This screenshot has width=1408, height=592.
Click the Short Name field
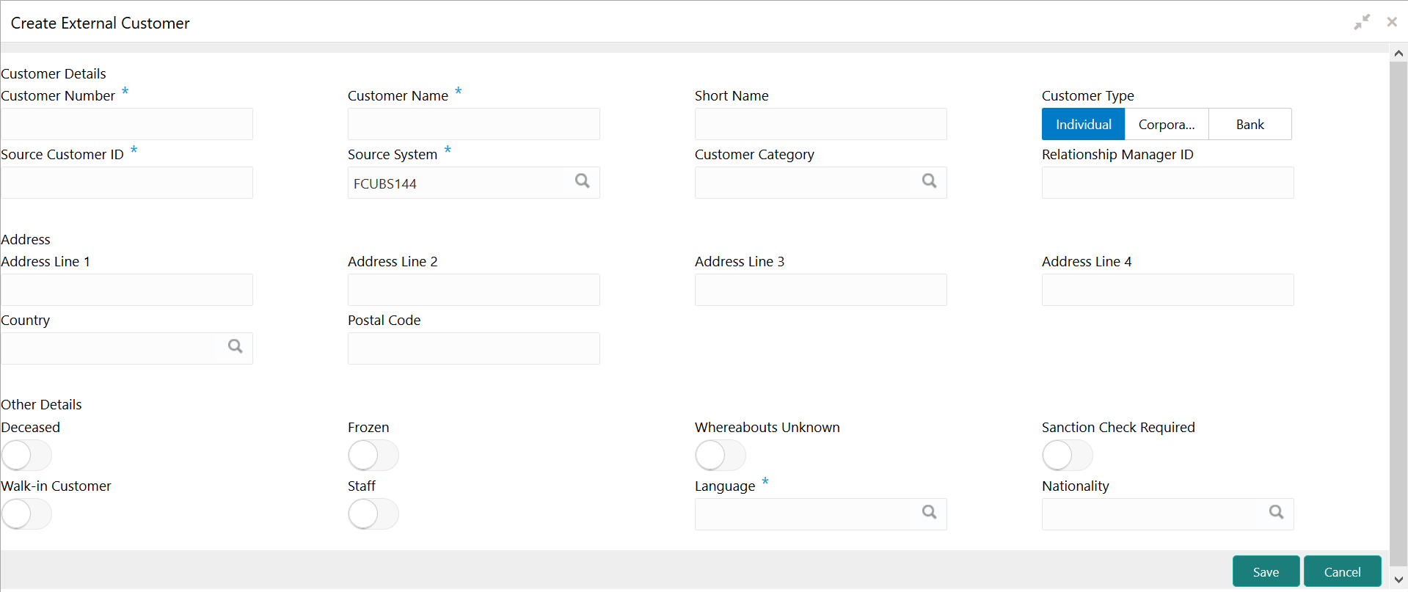(x=821, y=124)
